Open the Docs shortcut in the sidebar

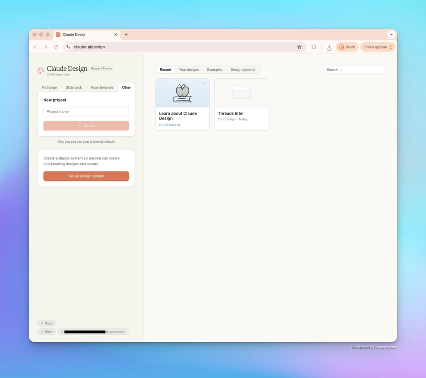46,323
